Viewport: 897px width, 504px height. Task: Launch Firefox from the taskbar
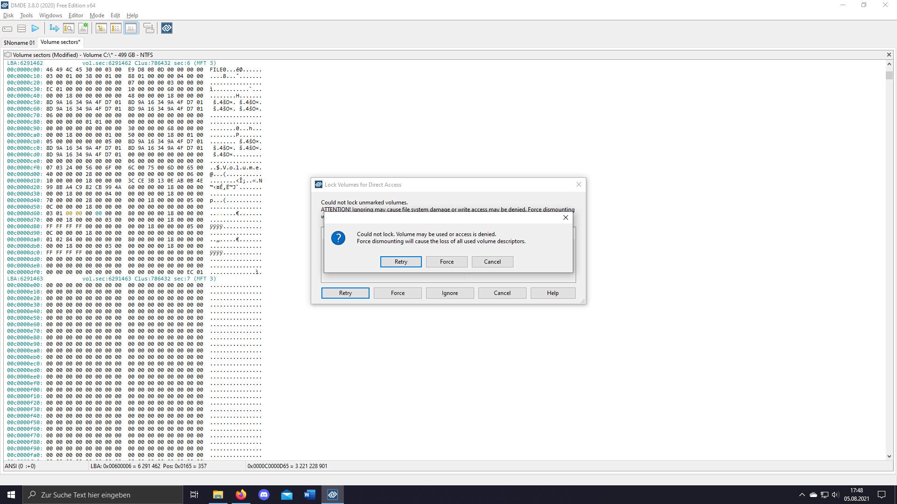(x=241, y=495)
